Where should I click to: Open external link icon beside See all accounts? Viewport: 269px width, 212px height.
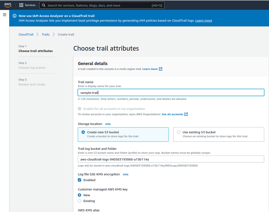[x=186, y=114]
